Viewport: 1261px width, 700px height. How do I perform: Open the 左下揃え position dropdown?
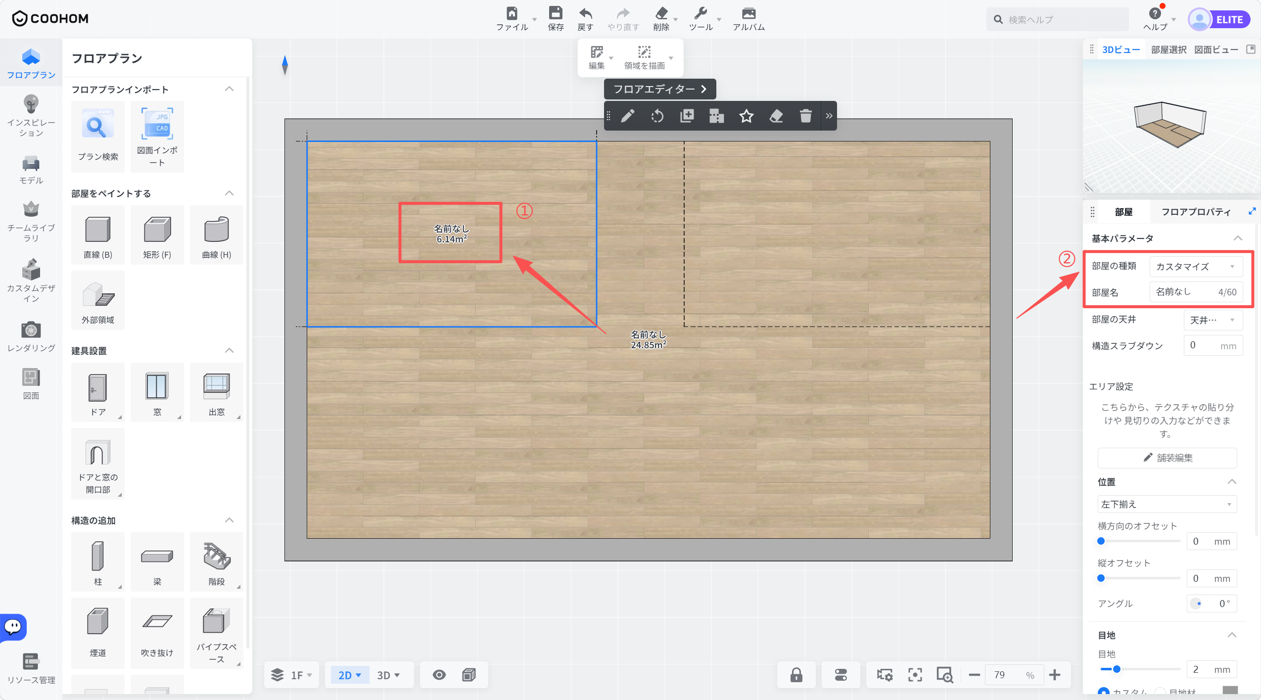(1167, 504)
